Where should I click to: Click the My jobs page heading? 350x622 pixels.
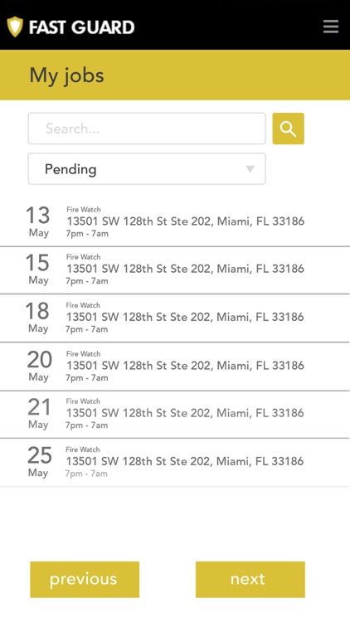[x=66, y=75]
